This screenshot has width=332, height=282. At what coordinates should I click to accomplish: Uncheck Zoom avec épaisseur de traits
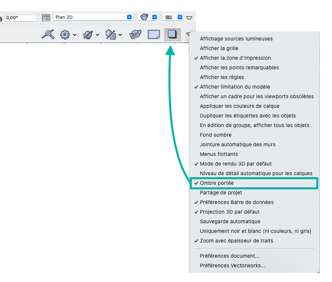click(254, 241)
